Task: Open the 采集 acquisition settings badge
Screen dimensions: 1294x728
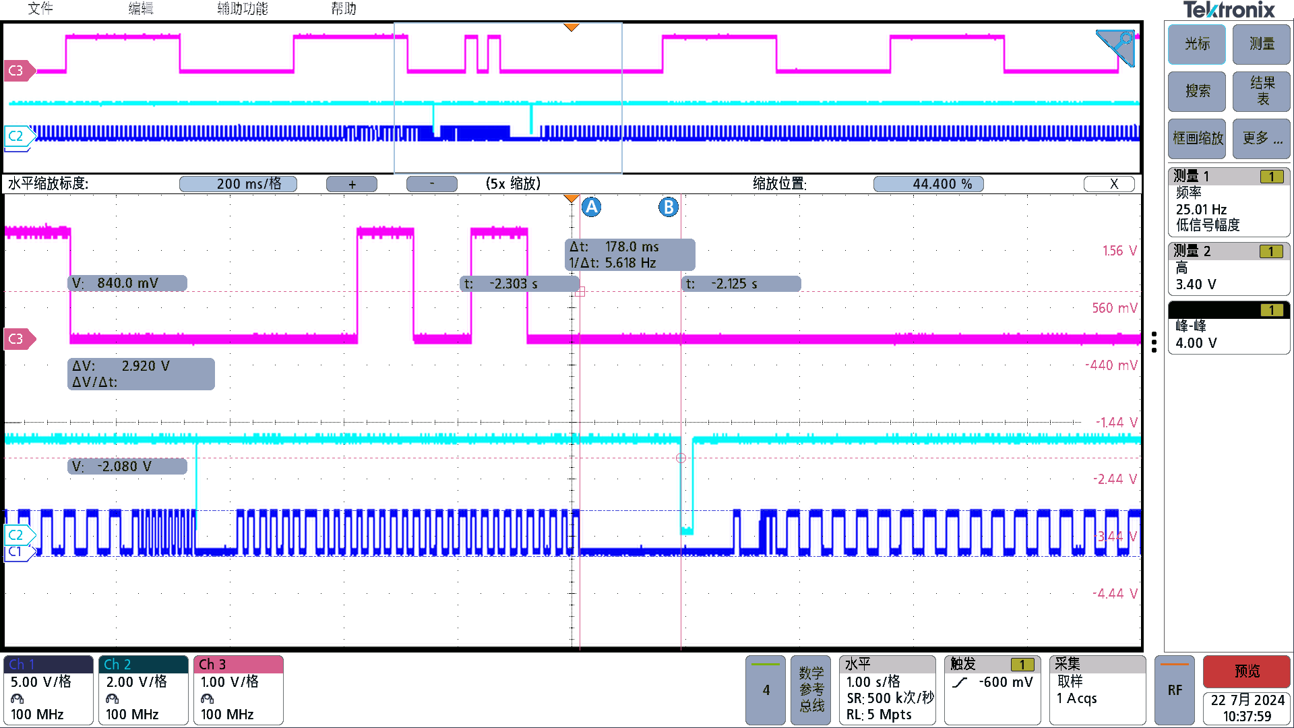Action: pos(1098,690)
